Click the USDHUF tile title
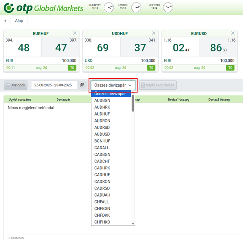The width and height of the screenshot is (243, 240). tap(120, 34)
